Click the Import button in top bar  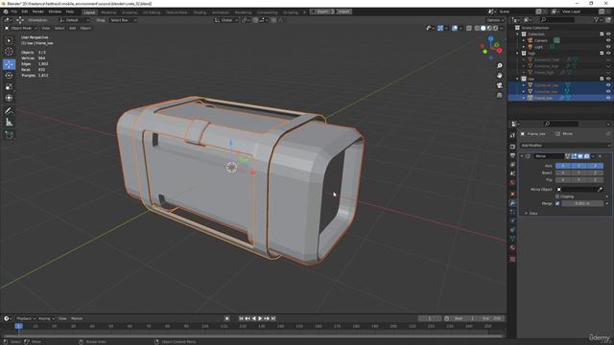(343, 11)
